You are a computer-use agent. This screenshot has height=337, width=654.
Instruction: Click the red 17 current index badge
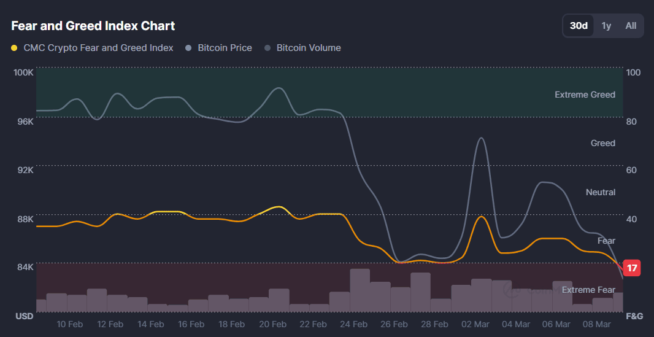coord(632,268)
